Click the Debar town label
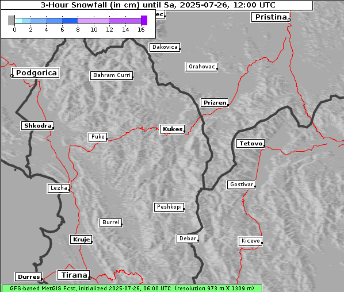Screen dimensions: 344x292 tap(188, 239)
